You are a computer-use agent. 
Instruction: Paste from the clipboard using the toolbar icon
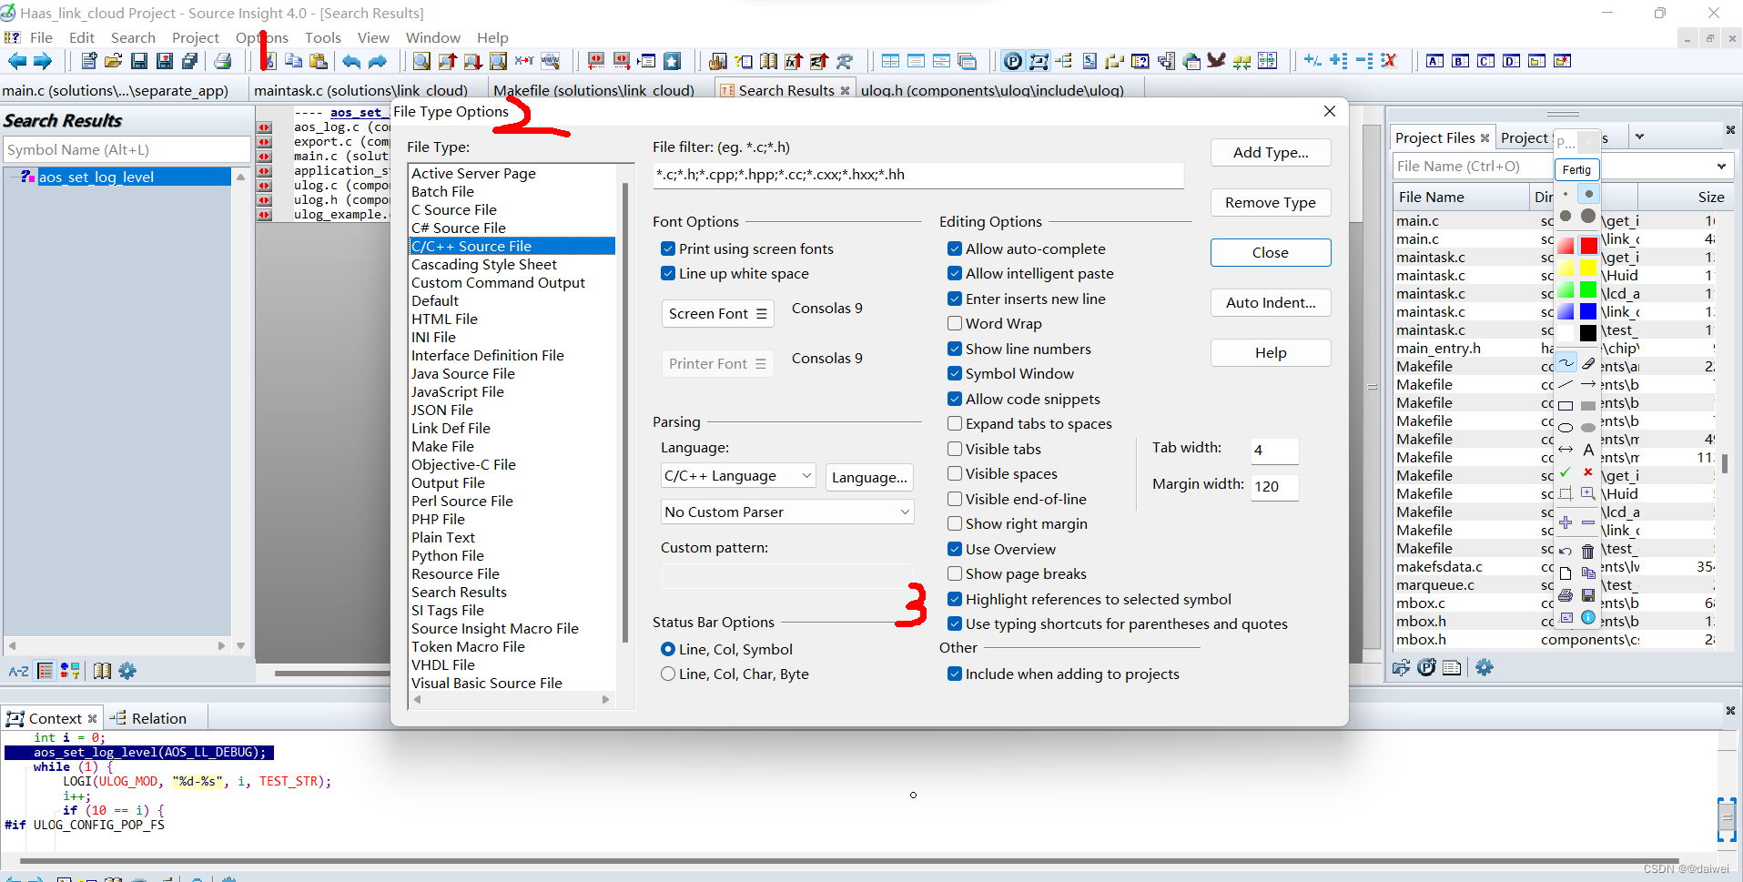pos(319,61)
